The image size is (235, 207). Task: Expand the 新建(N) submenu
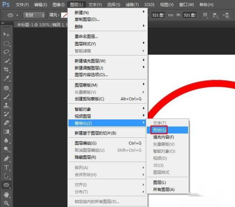(108, 12)
